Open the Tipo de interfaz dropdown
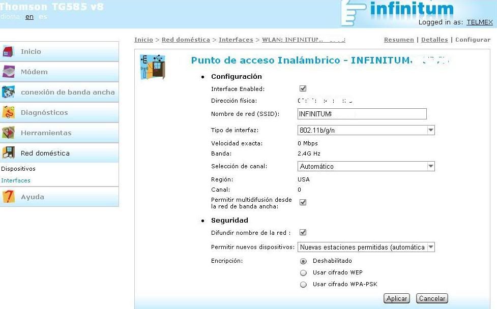Image resolution: width=497 pixels, height=309 pixels. pos(366,130)
